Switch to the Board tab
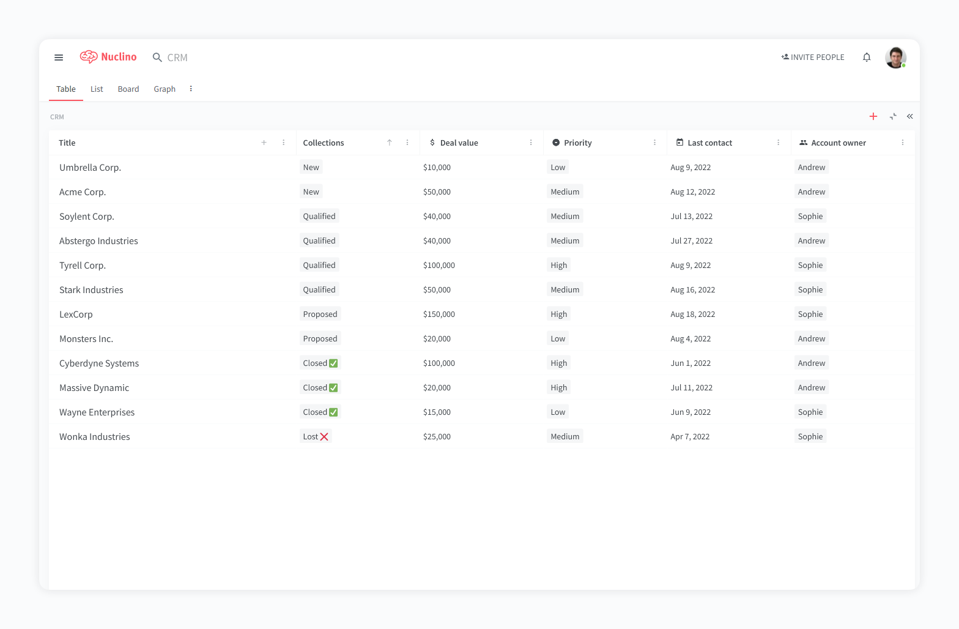This screenshot has width=959, height=629. [x=128, y=89]
